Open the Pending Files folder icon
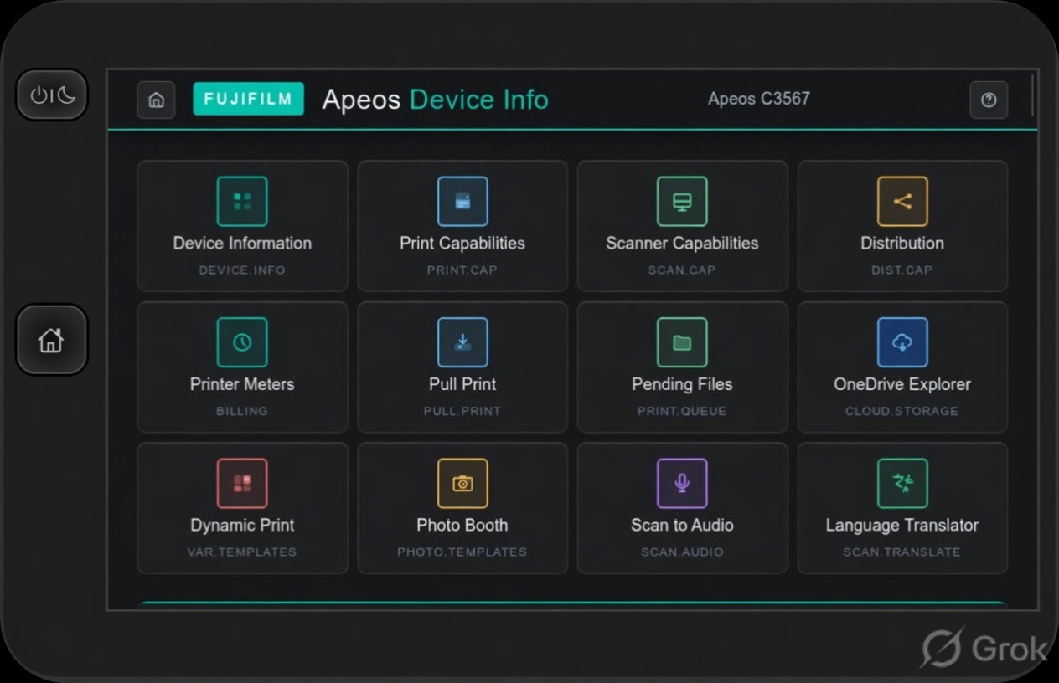This screenshot has height=683, width=1059. pyautogui.click(x=682, y=342)
